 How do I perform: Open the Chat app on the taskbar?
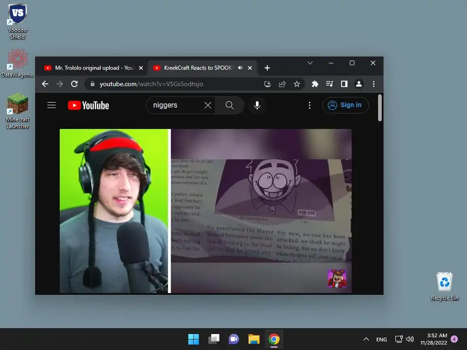pos(234,339)
